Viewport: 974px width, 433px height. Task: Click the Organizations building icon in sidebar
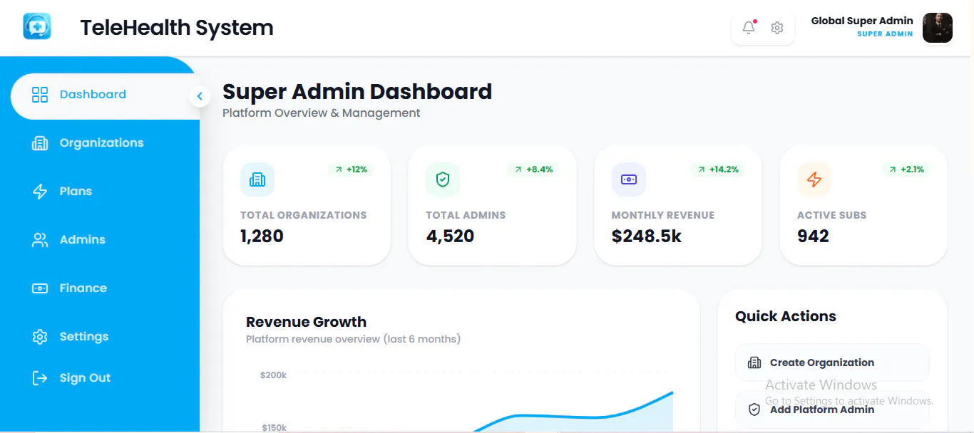[x=40, y=143]
